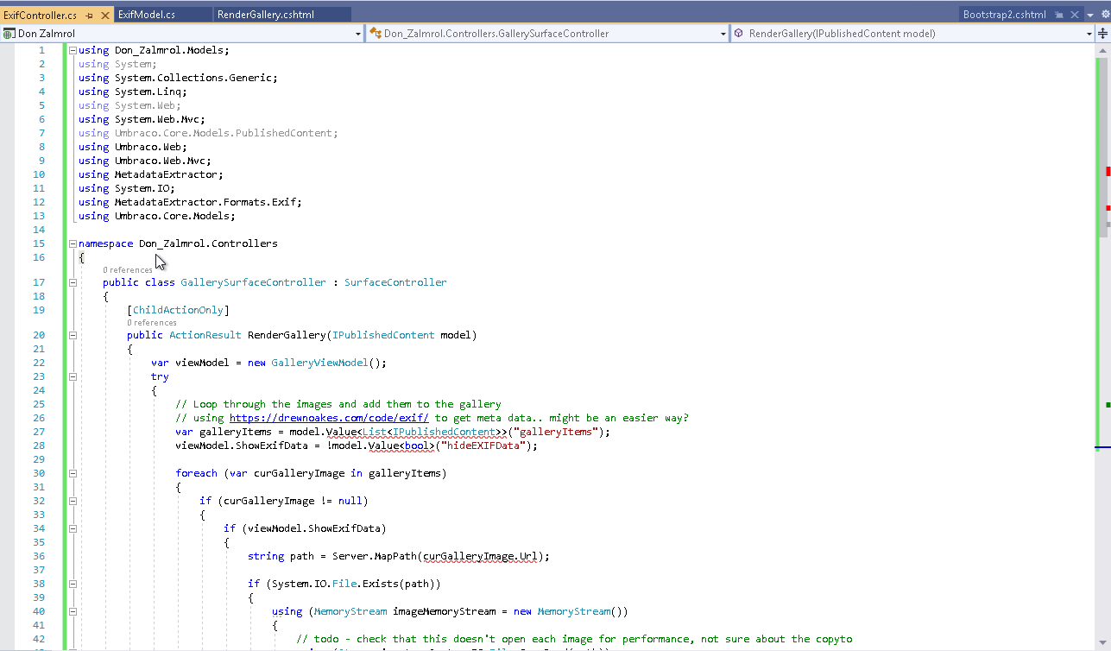Switch to the ExifModel.cs tab
Screen dimensions: 1111x651
point(164,15)
